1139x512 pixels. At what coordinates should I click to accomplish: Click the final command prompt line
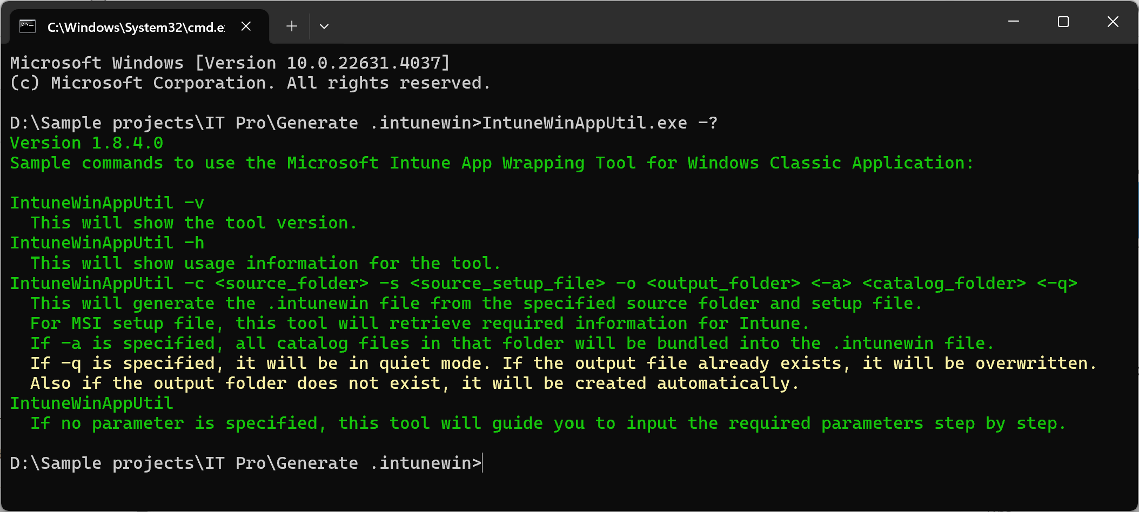click(x=246, y=463)
